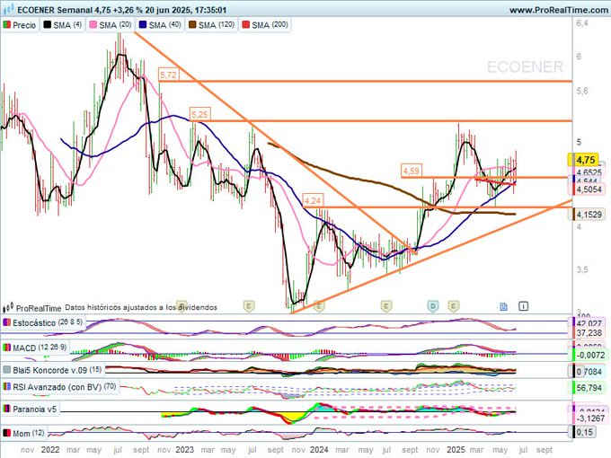The width and height of the screenshot is (611, 458).
Task: Click the 2023 label on time axis
Action: tap(184, 450)
